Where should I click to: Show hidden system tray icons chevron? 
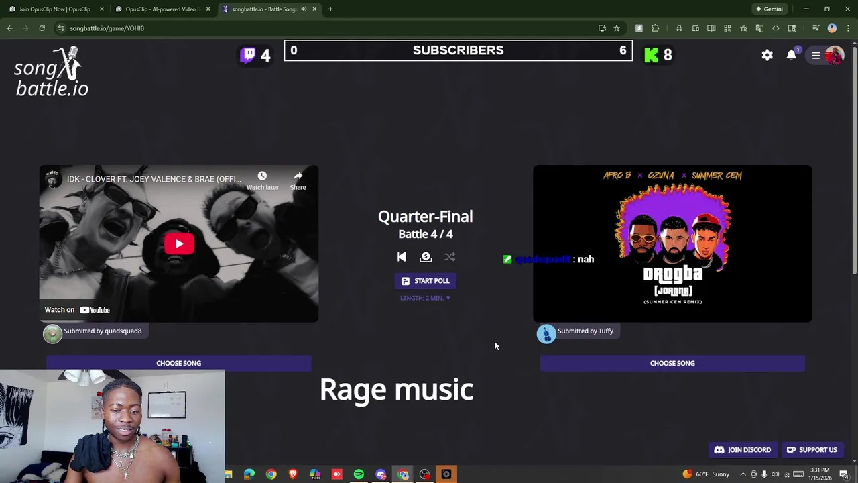tap(743, 474)
